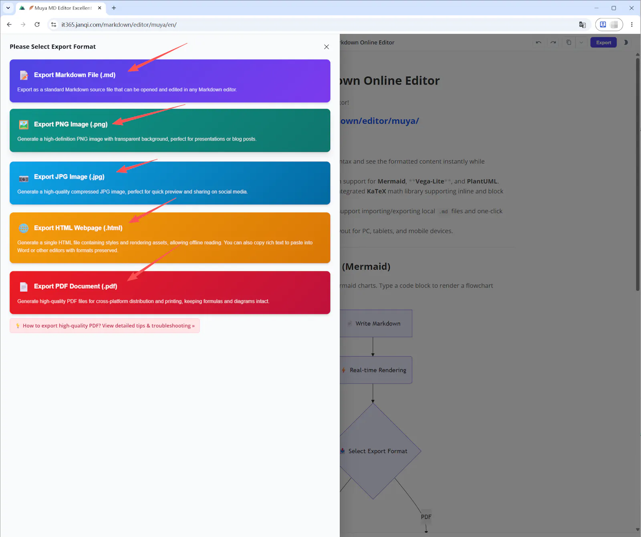Viewport: 641px width, 537px height.
Task: Click the own/editor/muya/ link in document
Action: tap(379, 121)
